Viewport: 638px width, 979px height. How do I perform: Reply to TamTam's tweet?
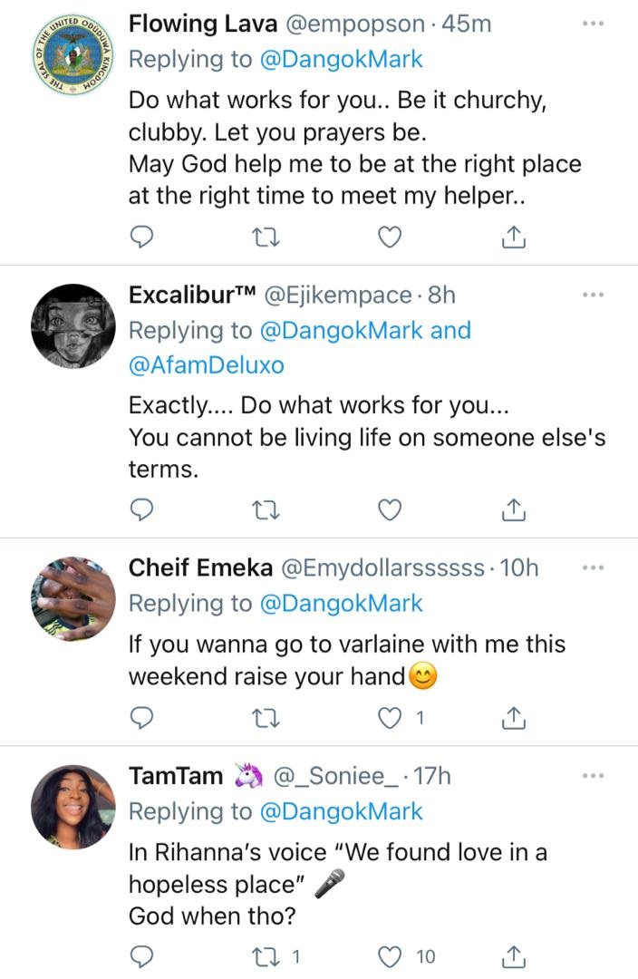tap(140, 955)
